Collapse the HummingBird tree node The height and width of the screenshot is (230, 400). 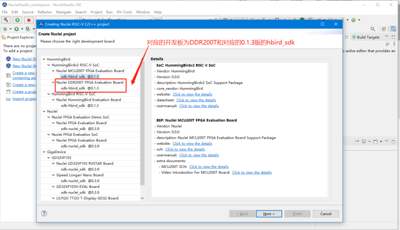[x=44, y=59]
